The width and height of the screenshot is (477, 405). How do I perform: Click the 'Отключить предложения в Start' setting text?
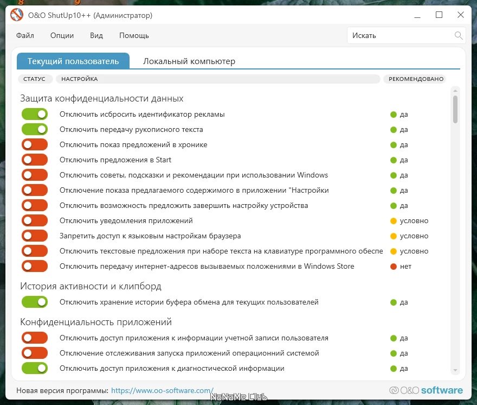pyautogui.click(x=115, y=160)
